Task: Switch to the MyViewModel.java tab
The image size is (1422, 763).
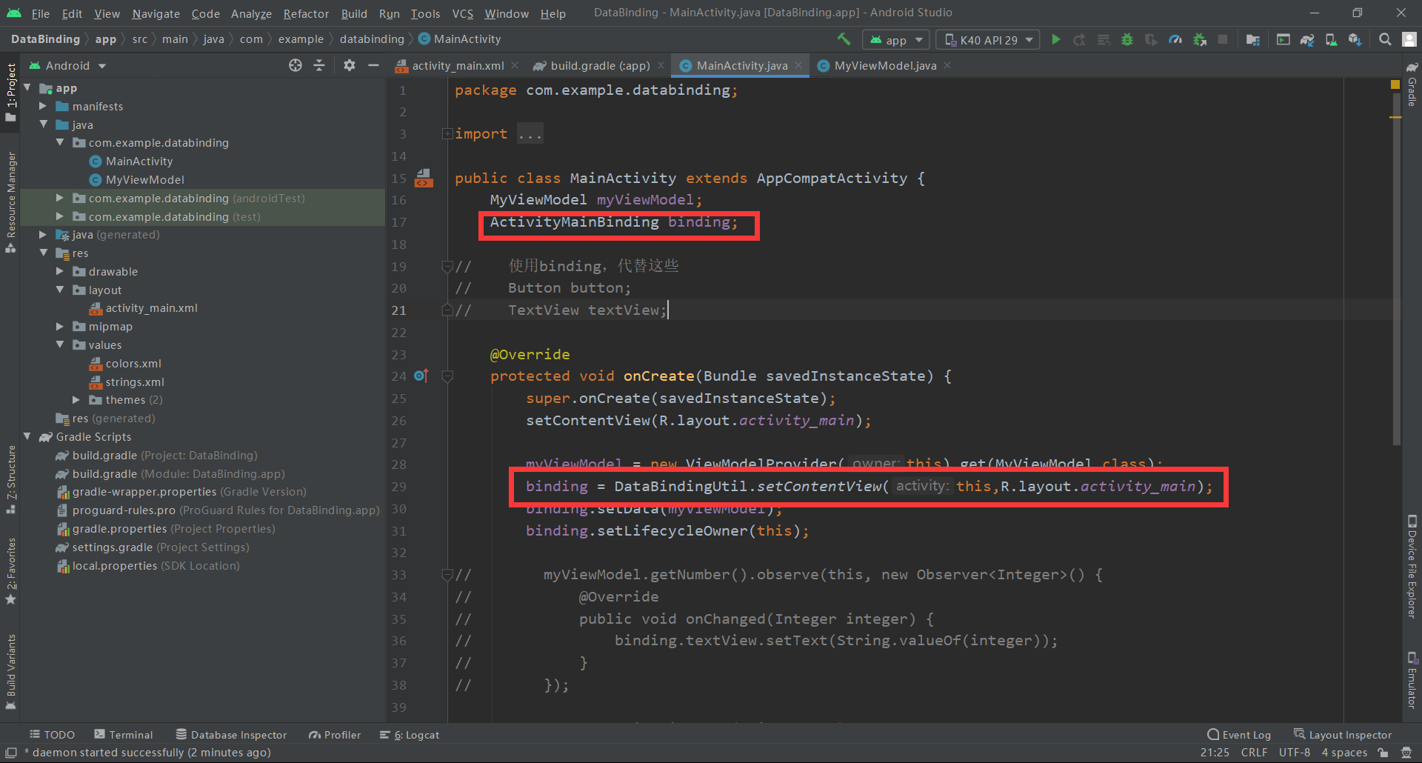Action: tap(884, 66)
